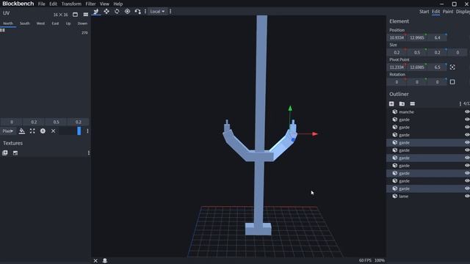The image size is (470, 264).
Task: Open the Help menu
Action: 117,4
